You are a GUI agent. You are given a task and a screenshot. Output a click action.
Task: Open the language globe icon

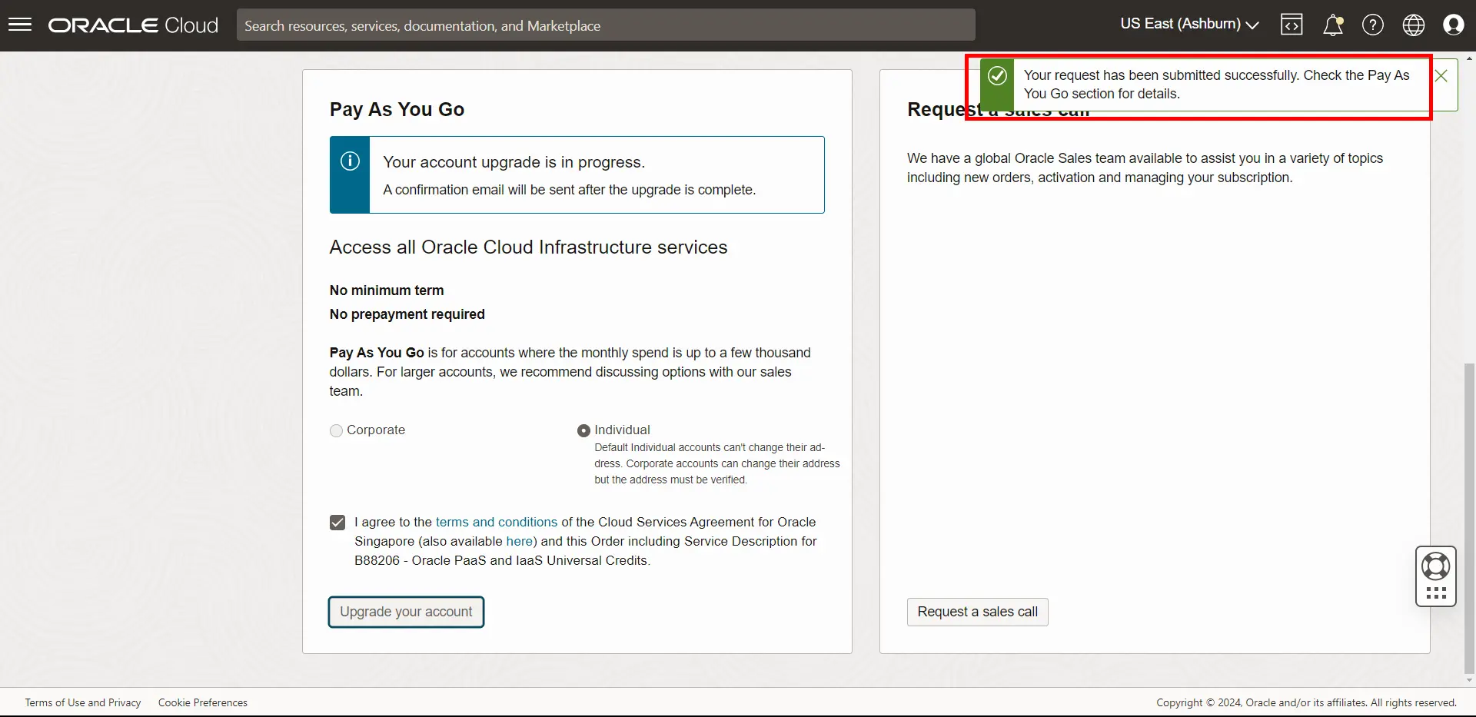(x=1413, y=25)
